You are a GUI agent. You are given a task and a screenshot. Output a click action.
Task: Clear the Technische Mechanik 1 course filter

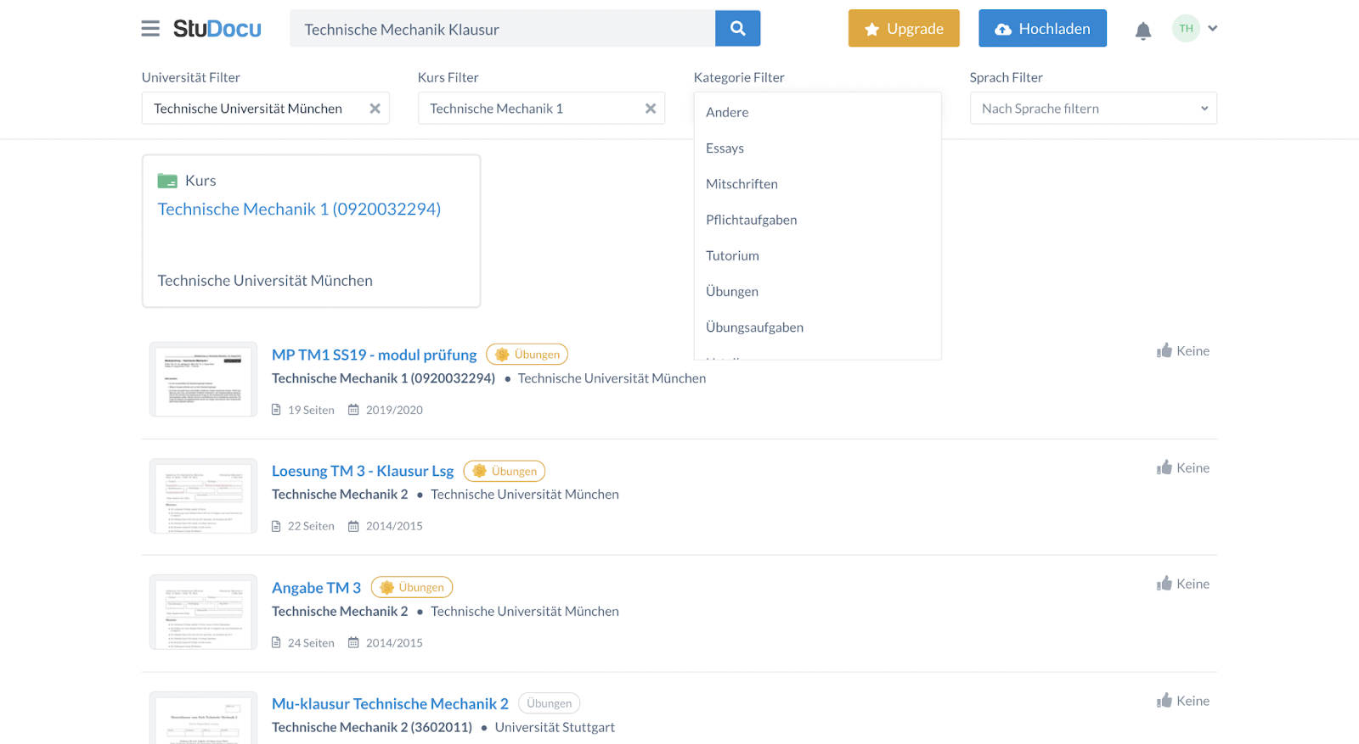point(651,109)
